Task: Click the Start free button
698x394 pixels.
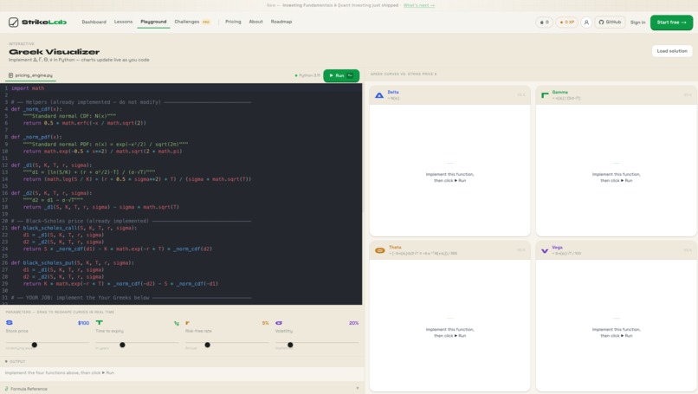Action: click(671, 23)
